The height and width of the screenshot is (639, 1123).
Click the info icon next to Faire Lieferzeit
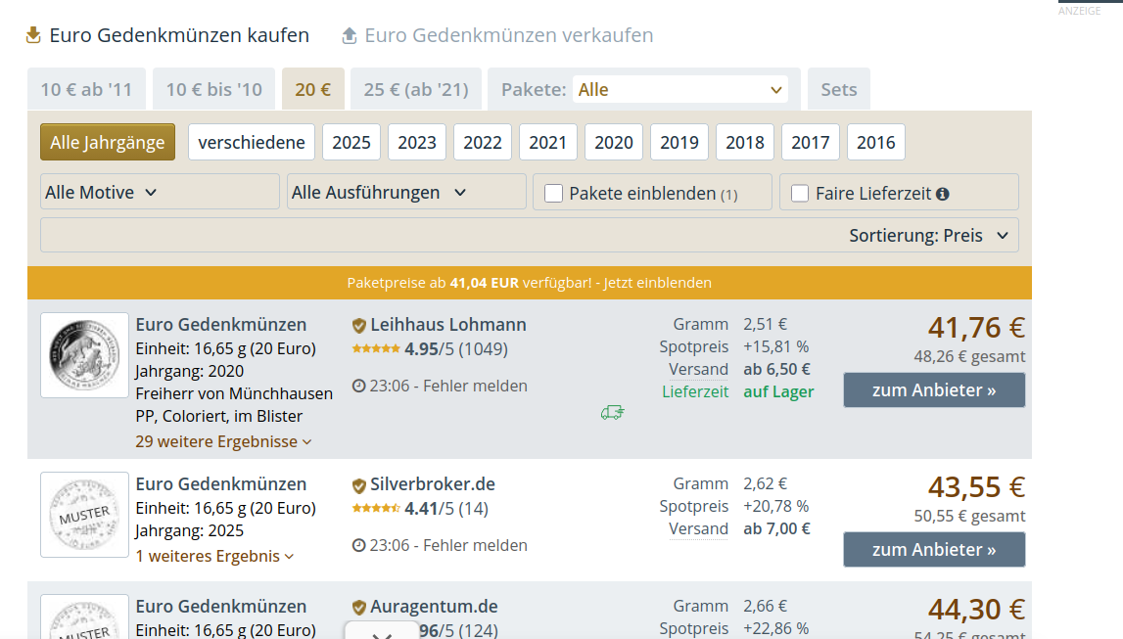tap(943, 194)
